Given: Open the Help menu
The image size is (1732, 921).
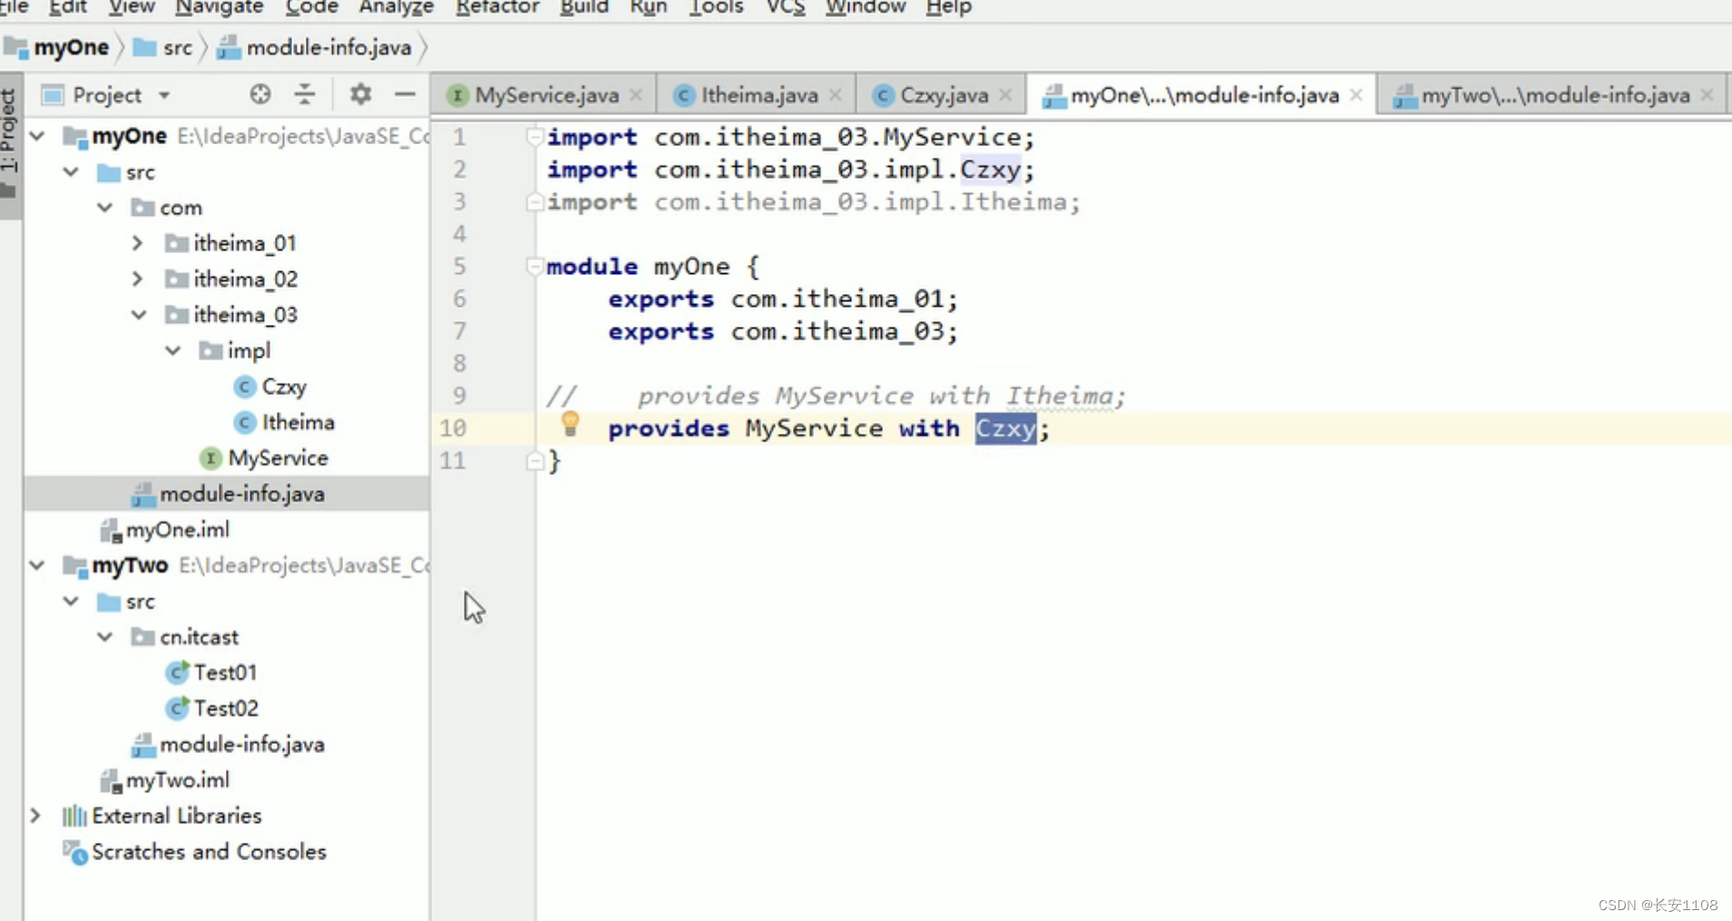Looking at the screenshot, I should 949,7.
